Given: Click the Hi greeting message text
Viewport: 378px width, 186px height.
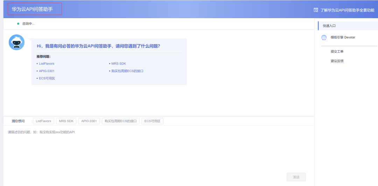Looking at the screenshot, I should 99,46.
